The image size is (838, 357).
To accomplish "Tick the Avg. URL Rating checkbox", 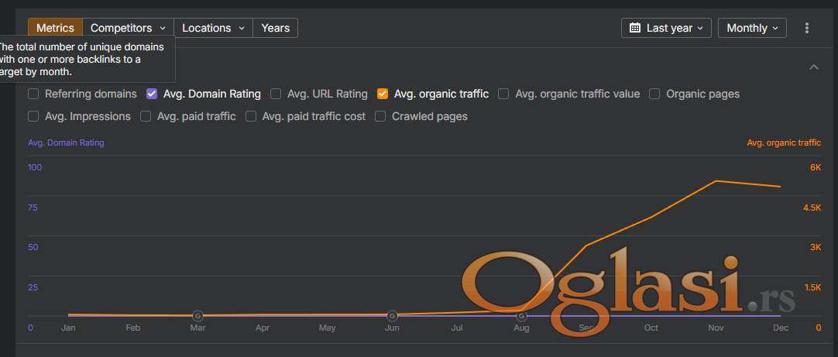I will 276,94.
